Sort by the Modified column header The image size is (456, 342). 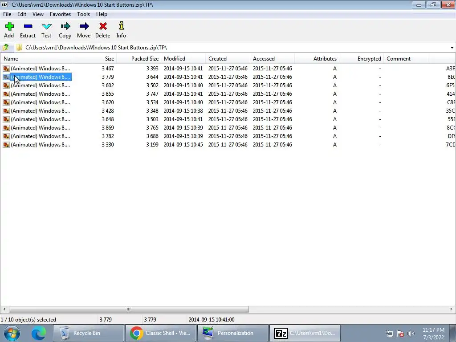pyautogui.click(x=183, y=58)
